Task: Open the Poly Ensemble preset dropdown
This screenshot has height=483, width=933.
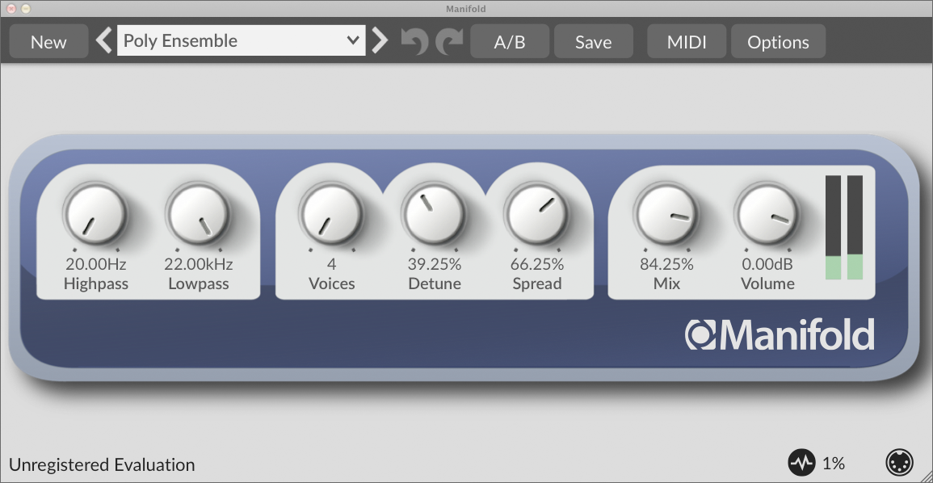Action: [241, 40]
